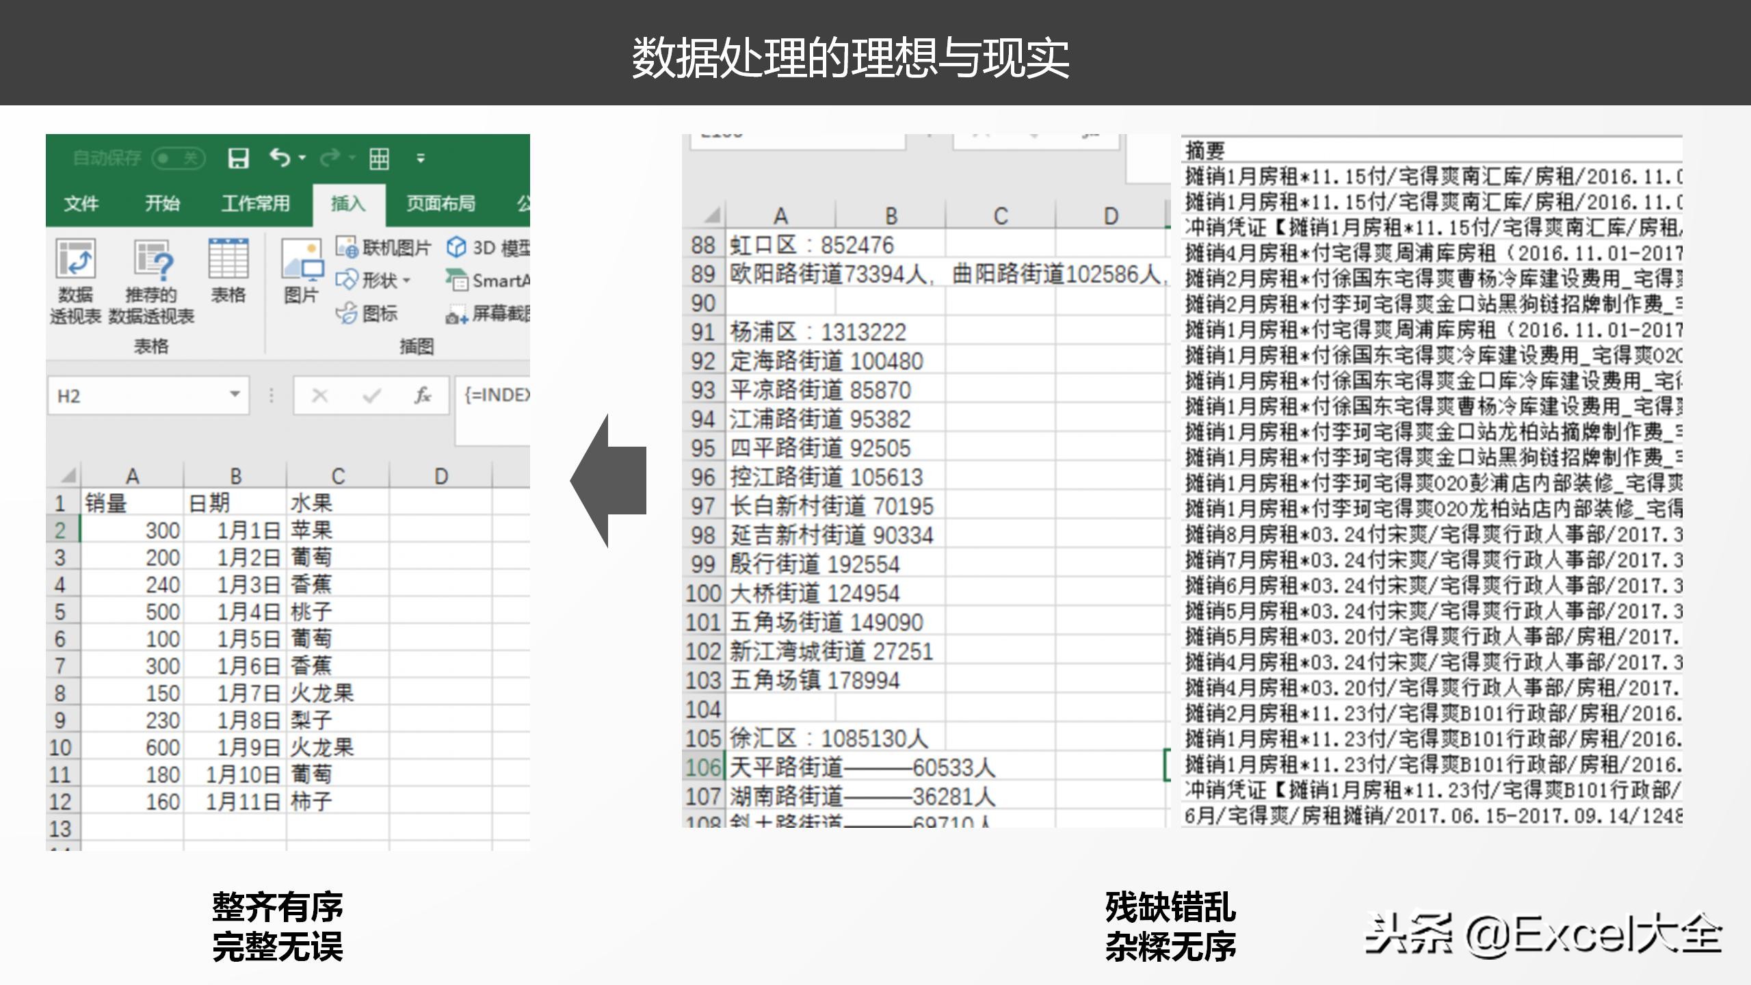1751x985 pixels.
Task: Confirm entry with the checkmark button
Action: (x=371, y=395)
